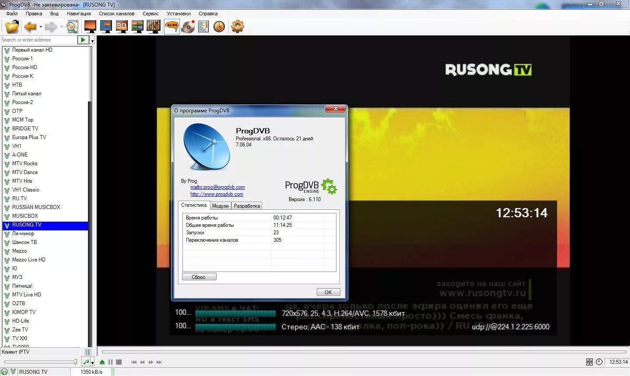Switch to the Разработка tab
The image size is (630, 376).
[247, 206]
